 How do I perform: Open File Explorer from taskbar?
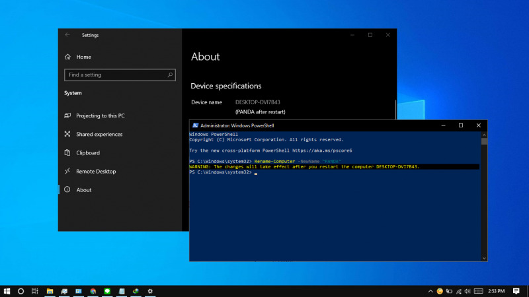pyautogui.click(x=50, y=291)
